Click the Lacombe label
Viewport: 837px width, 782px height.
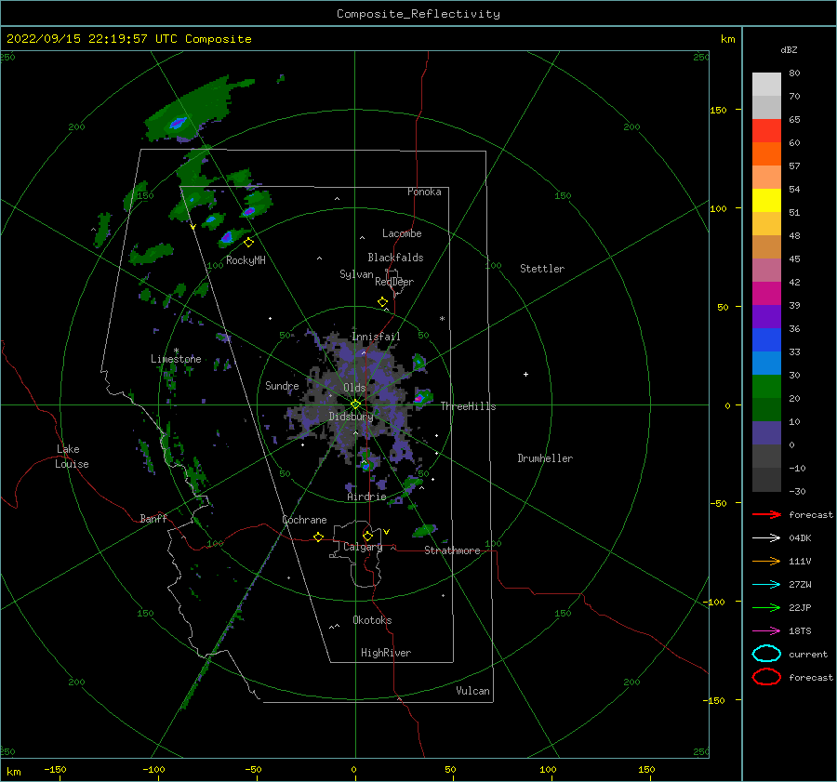(402, 233)
